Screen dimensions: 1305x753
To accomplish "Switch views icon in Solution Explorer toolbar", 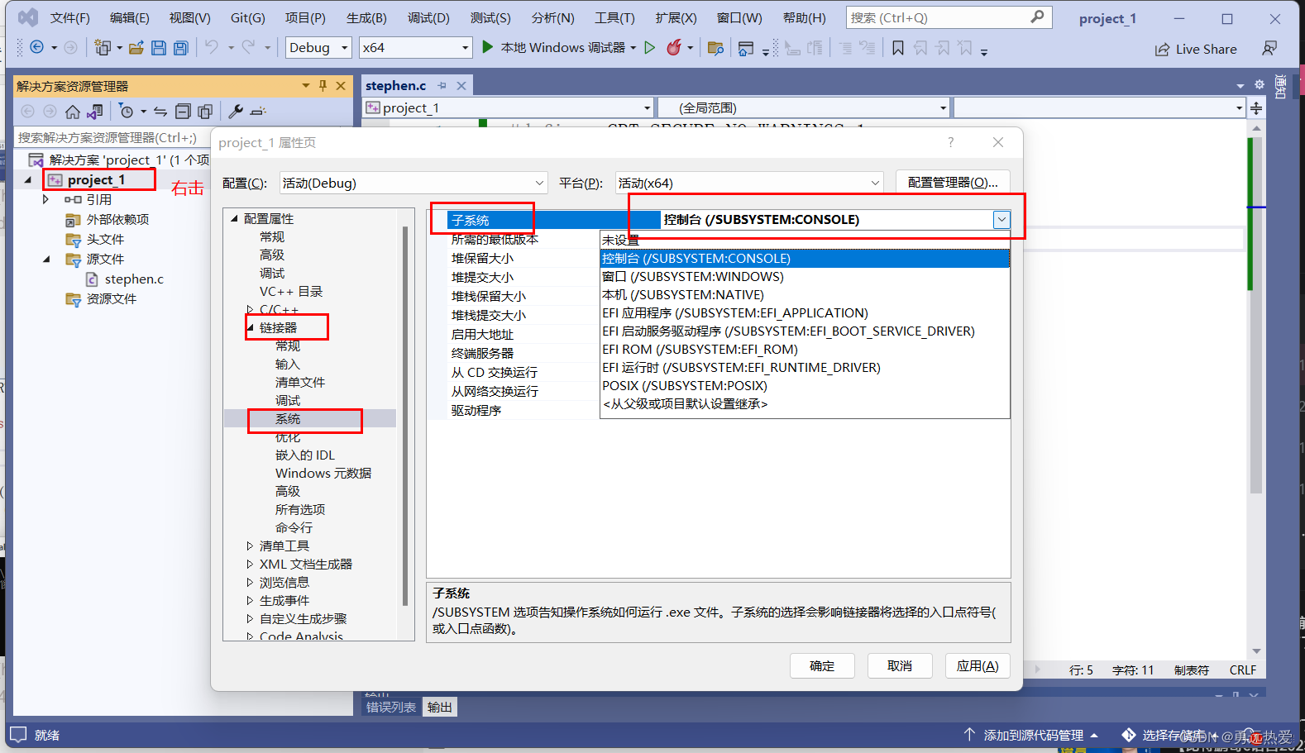I will (x=95, y=112).
